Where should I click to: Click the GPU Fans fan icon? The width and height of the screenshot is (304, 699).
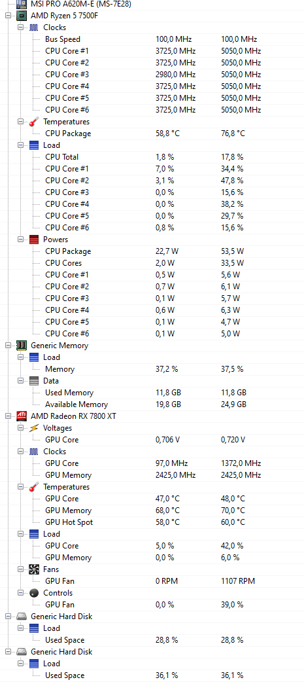click(x=34, y=569)
